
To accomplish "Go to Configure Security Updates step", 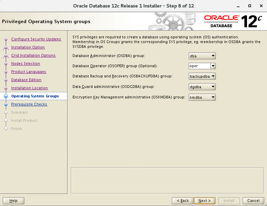I will point(36,39).
